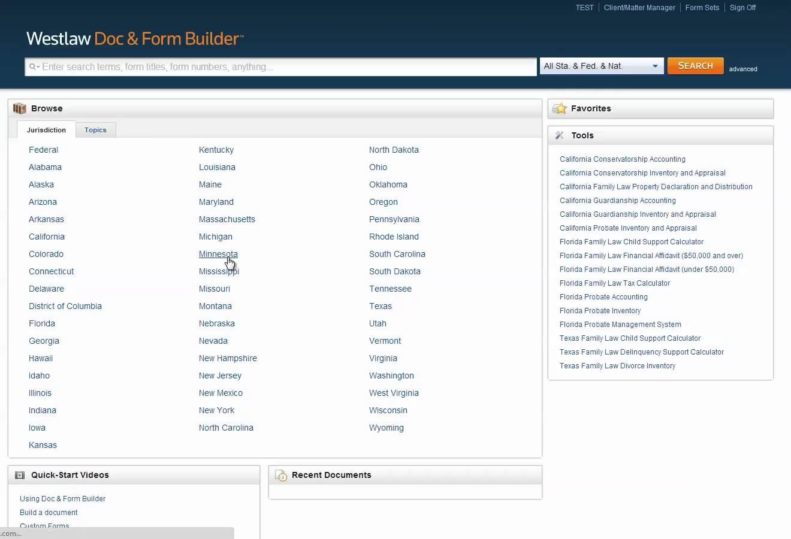The image size is (791, 539).
Task: Open Client/Matter Manager in the top bar
Action: click(x=639, y=8)
